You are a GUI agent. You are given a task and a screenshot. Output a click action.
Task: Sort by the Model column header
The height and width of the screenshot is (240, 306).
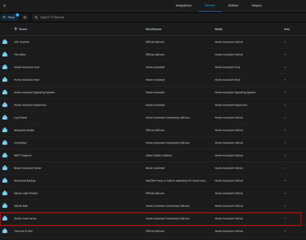[218, 29]
